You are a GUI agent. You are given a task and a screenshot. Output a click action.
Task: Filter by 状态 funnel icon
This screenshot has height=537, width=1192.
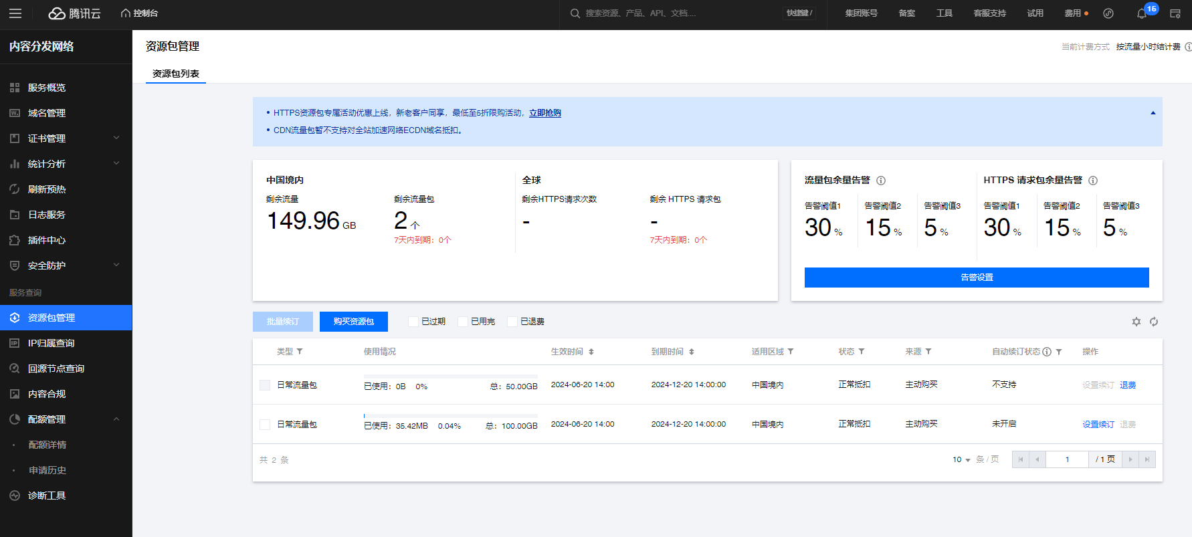click(862, 351)
